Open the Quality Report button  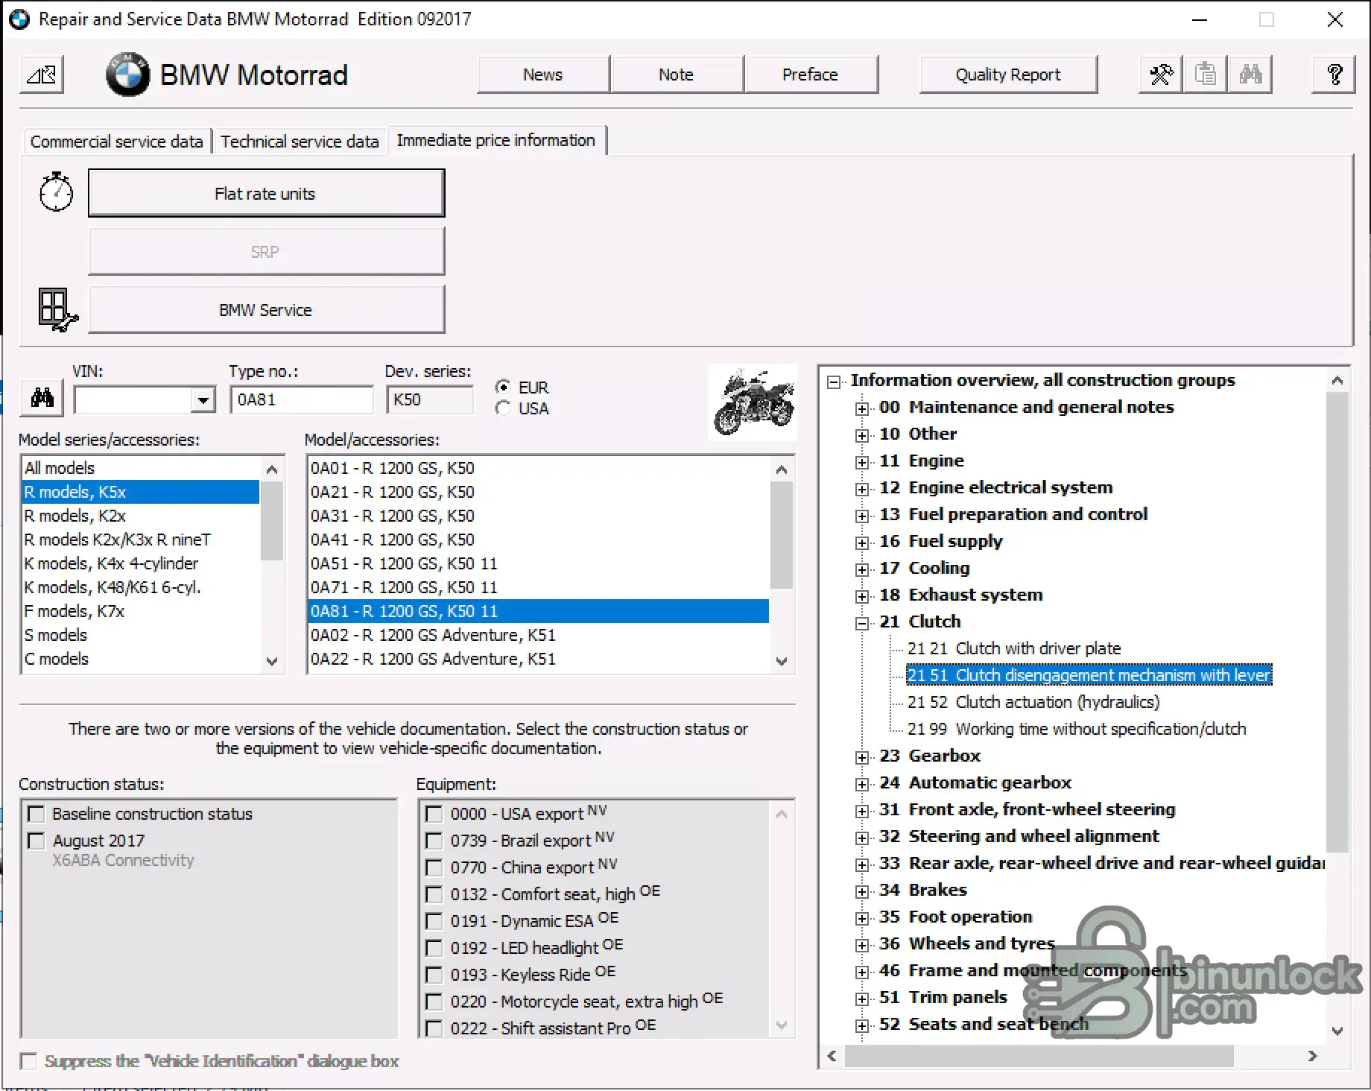tap(1008, 75)
